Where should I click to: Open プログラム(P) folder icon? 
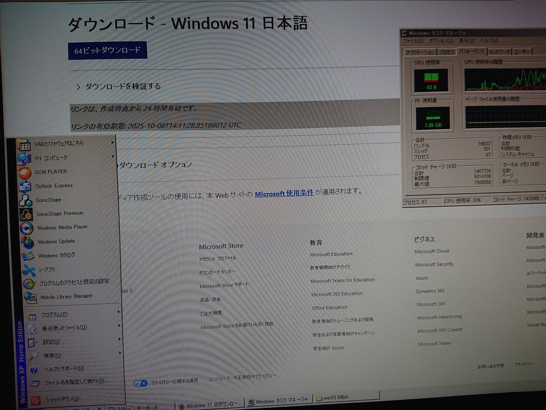tap(31, 315)
